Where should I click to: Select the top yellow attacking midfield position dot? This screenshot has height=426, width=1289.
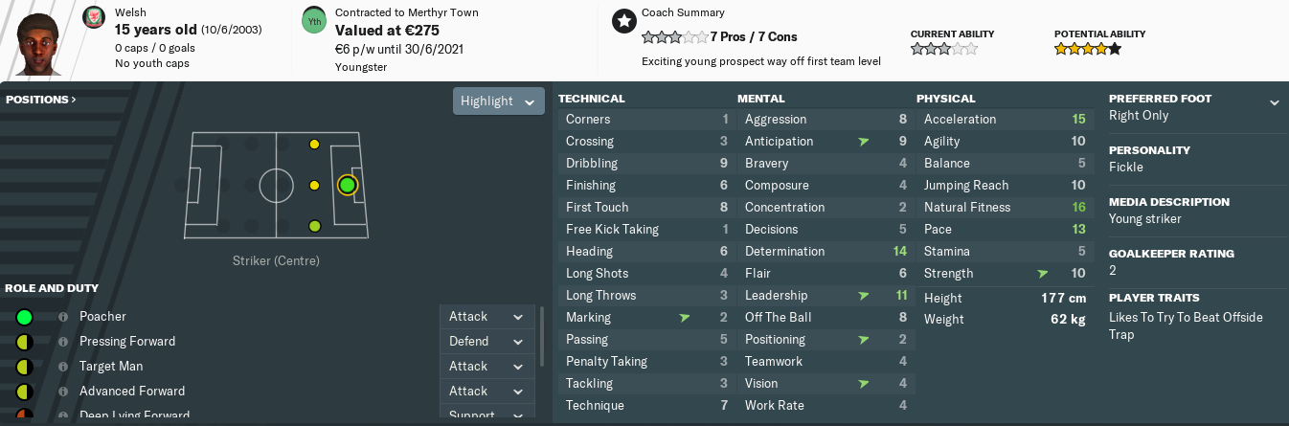[314, 145]
